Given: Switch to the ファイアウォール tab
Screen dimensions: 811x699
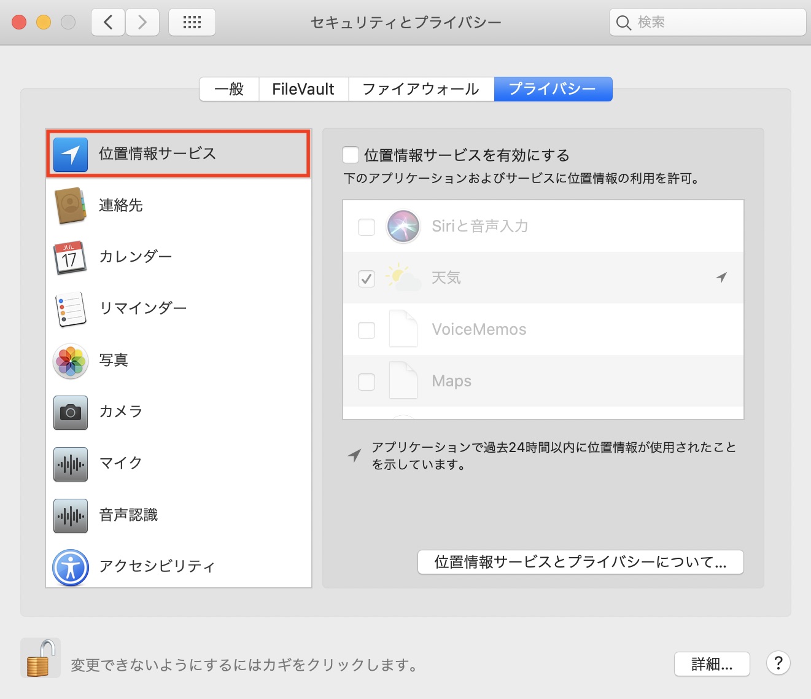Looking at the screenshot, I should click(421, 89).
